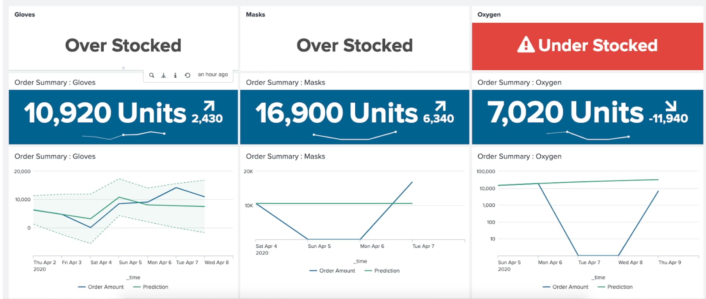Click the 6,340 trend delta value
The width and height of the screenshot is (706, 299).
click(439, 118)
